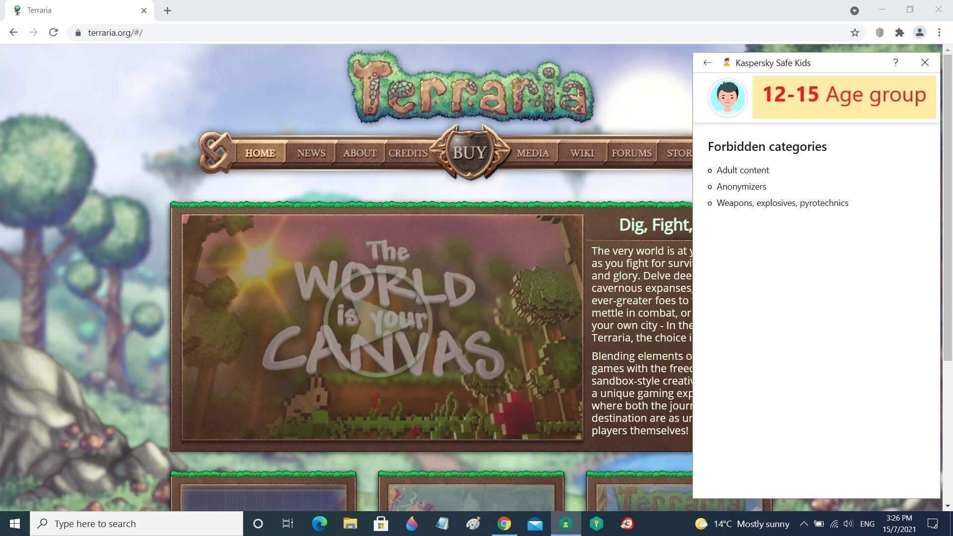Screen dimensions: 953x536
Task: Close the Kaspersky Safe Kids popup
Action: coord(925,63)
